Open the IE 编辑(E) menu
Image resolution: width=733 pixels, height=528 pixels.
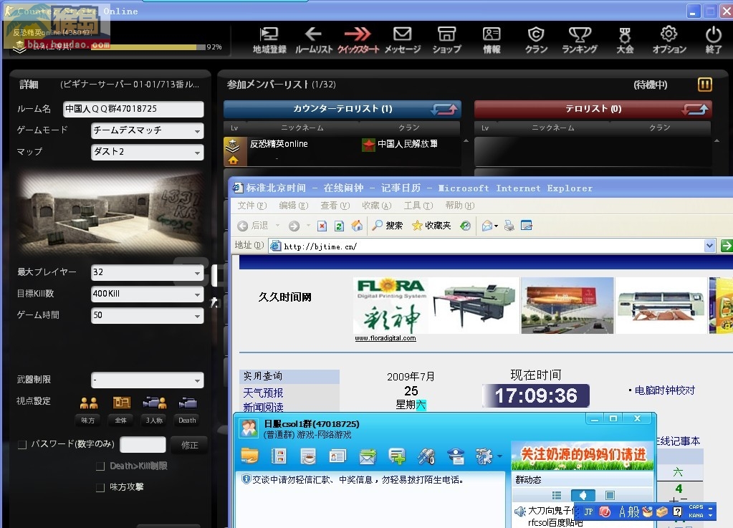pos(294,206)
